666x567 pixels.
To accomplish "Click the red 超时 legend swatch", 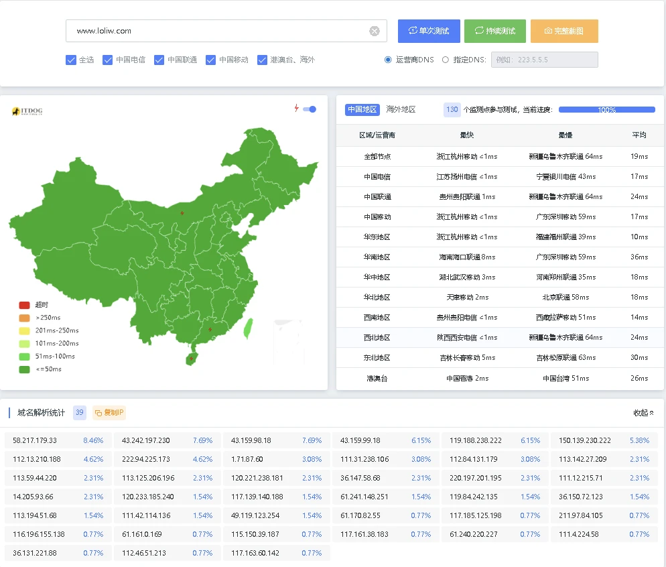I will 25,305.
